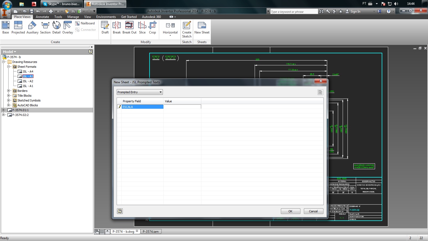Save the drawing via the floppy icon
The width and height of the screenshot is (428, 241).
32,11
